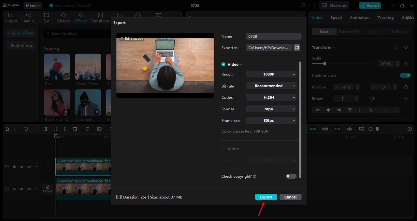Click the align top icon under Rotate
This screenshot has width=417, height=221.
pyautogui.click(x=350, y=110)
